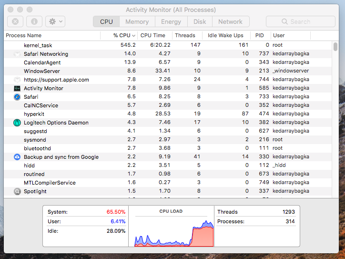Select the suggestd process
345x259 pixels.
(x=168, y=131)
